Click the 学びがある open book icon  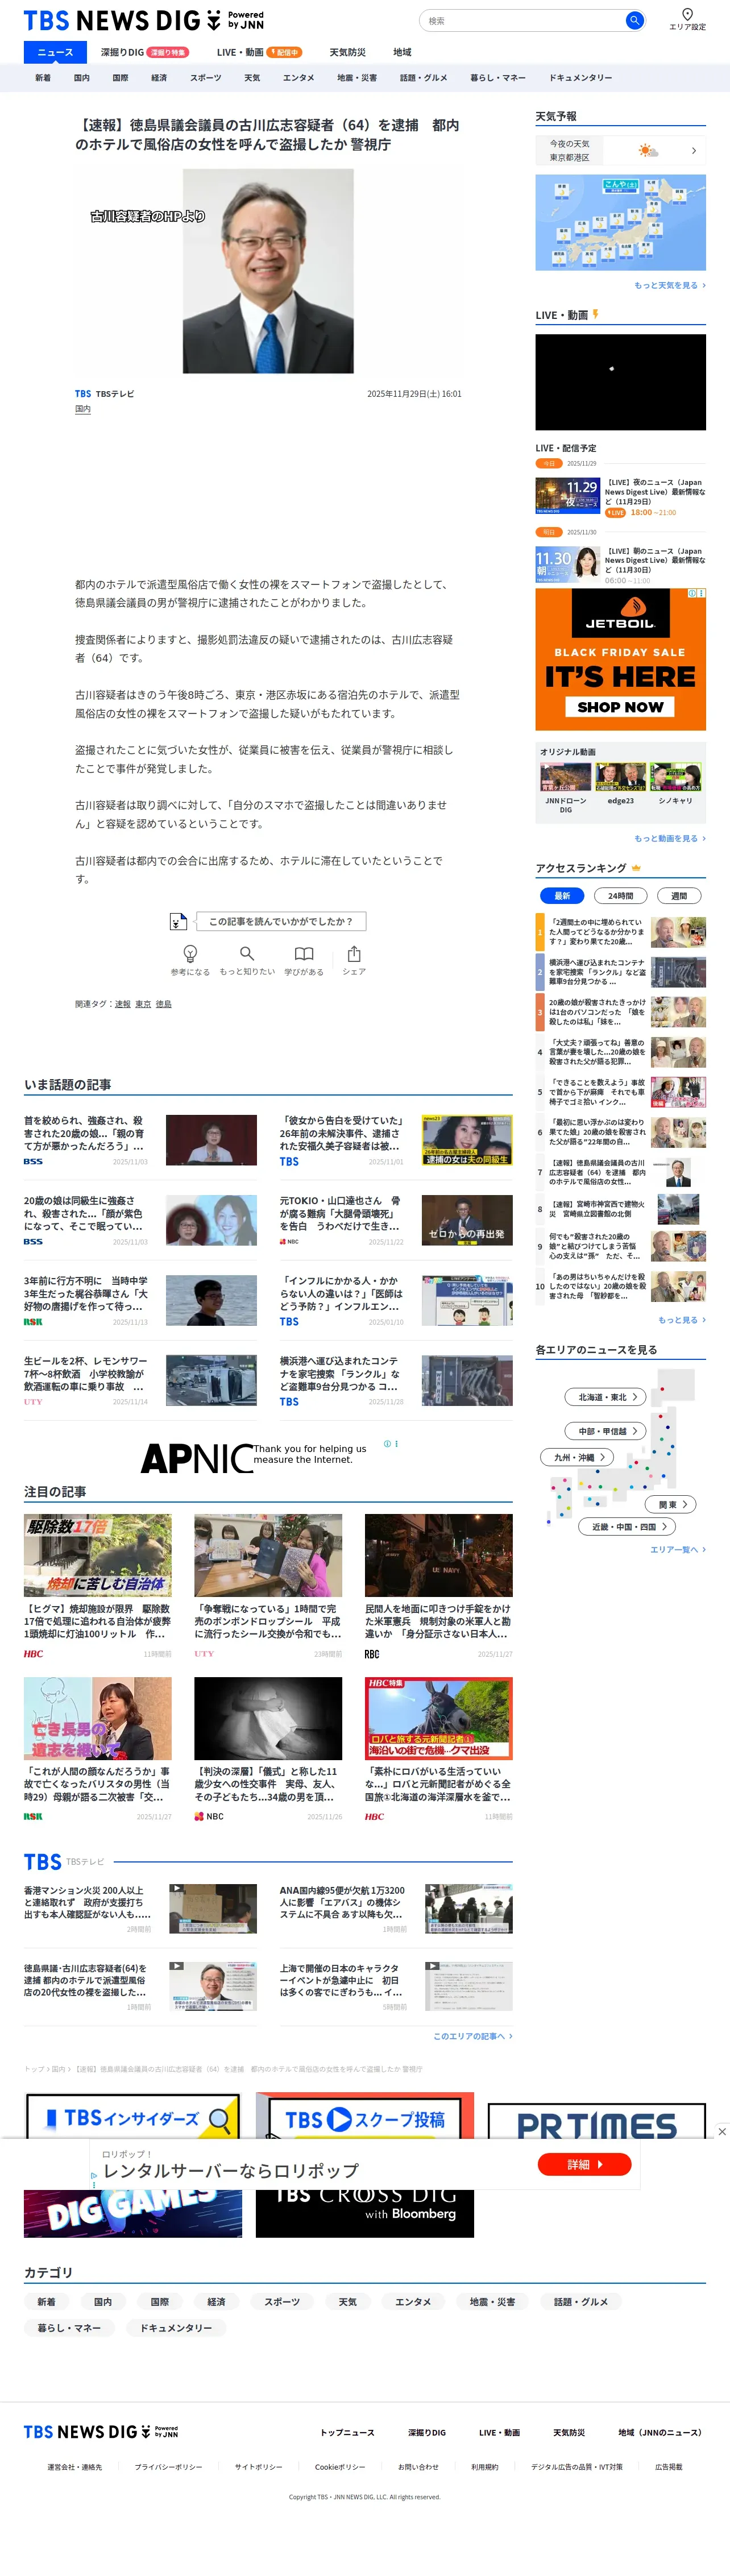(304, 954)
